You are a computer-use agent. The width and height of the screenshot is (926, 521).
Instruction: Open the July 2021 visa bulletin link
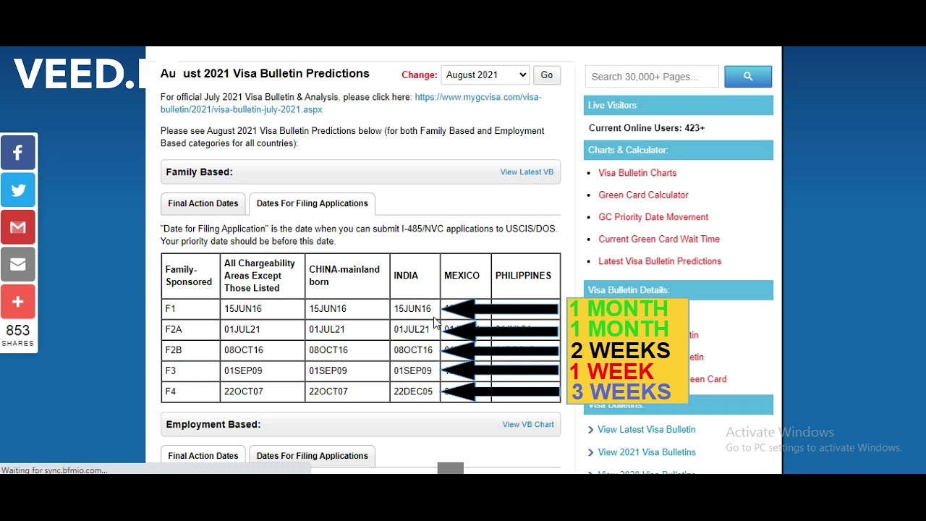tap(350, 103)
